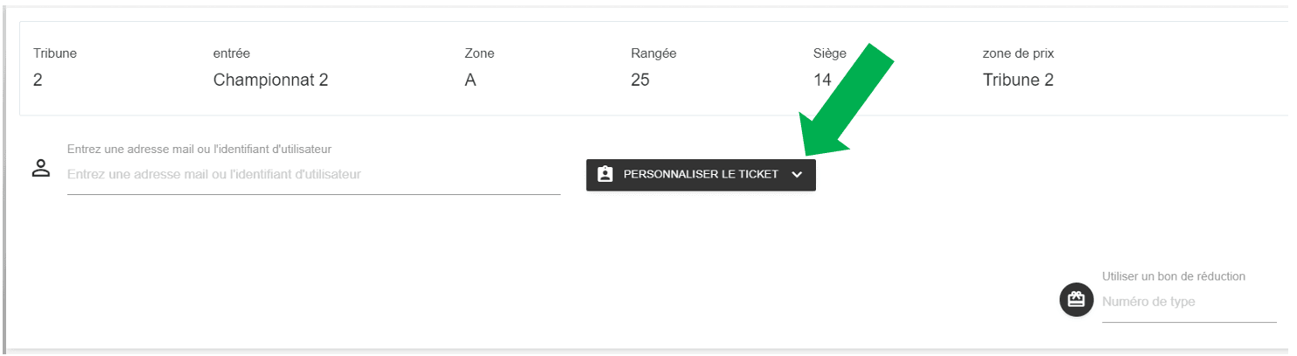The image size is (1297, 356).
Task: Click the gift voucher icon
Action: (1077, 299)
